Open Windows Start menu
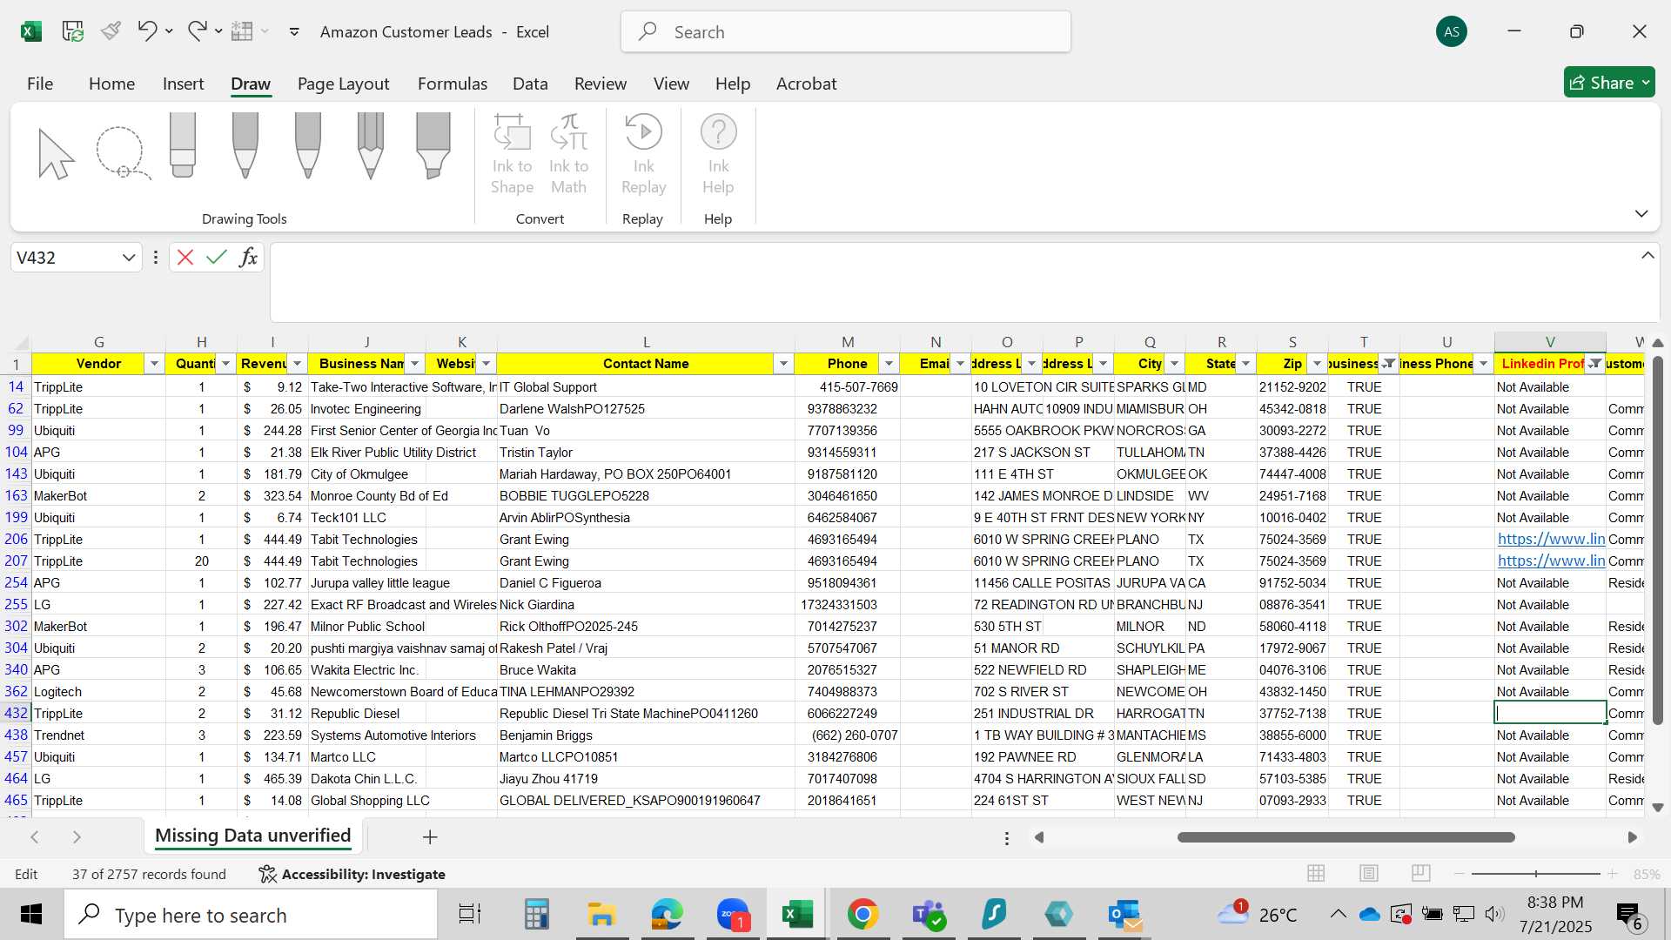The width and height of the screenshot is (1671, 940). (31, 915)
